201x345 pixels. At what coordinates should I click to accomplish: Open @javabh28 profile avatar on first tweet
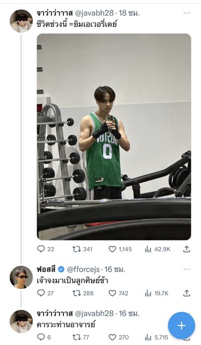[21, 21]
